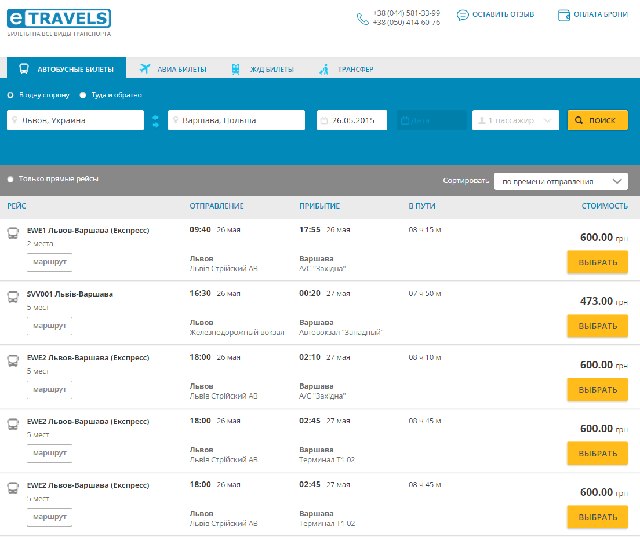Click the departure city field Львов, Украина

point(75,120)
